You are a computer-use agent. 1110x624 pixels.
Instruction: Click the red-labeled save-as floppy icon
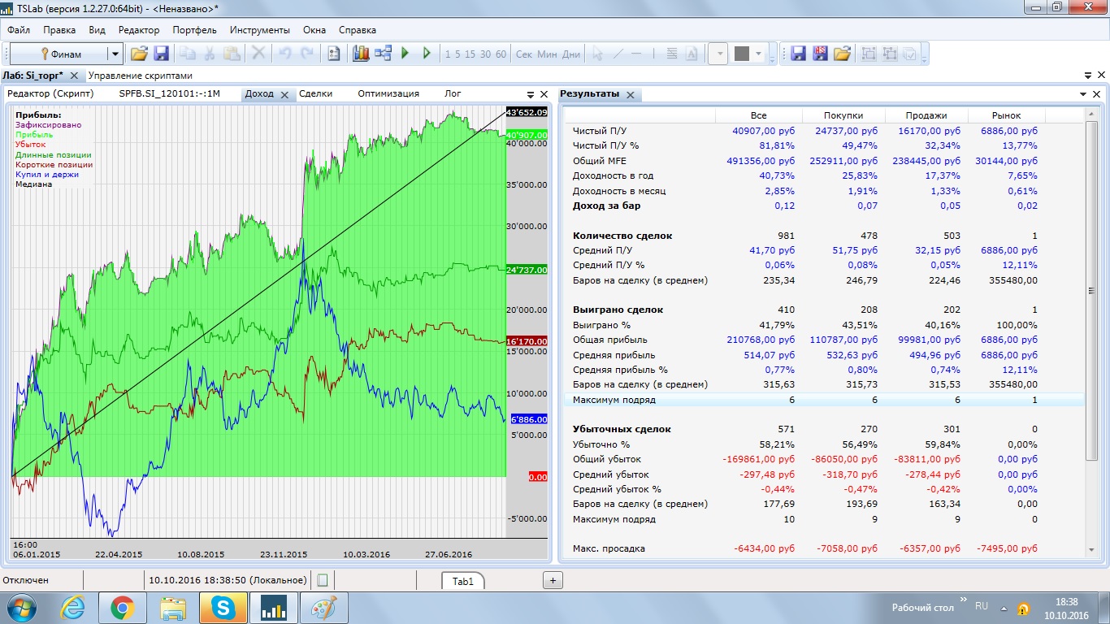(820, 54)
